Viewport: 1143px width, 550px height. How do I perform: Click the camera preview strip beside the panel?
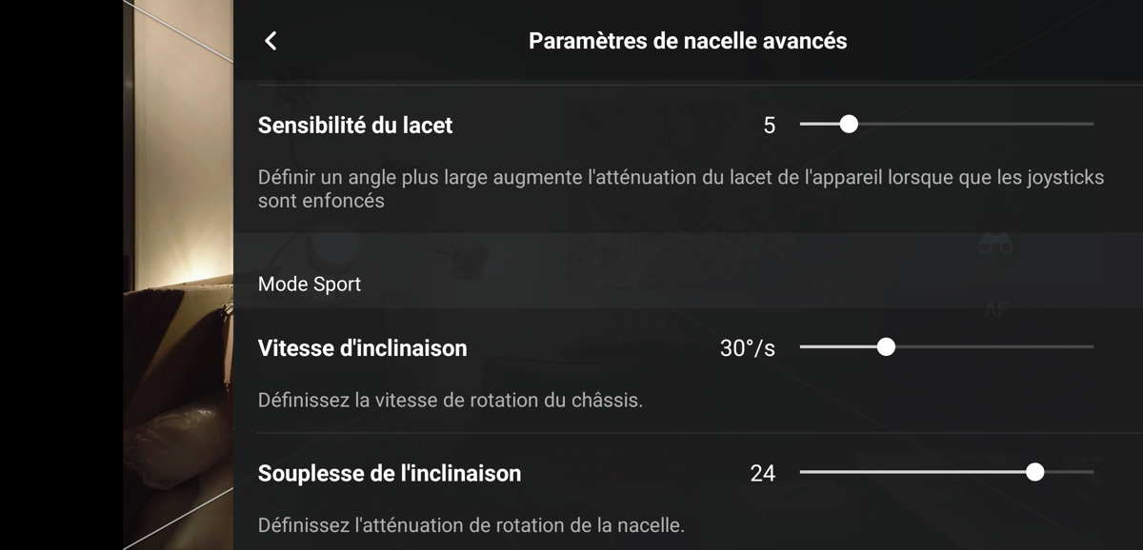(178, 275)
